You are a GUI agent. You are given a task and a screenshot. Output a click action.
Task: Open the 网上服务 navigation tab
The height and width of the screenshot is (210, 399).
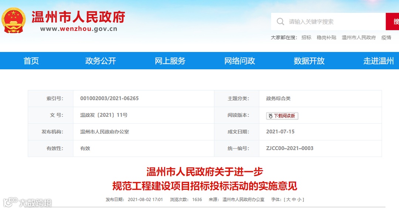[x=170, y=61]
